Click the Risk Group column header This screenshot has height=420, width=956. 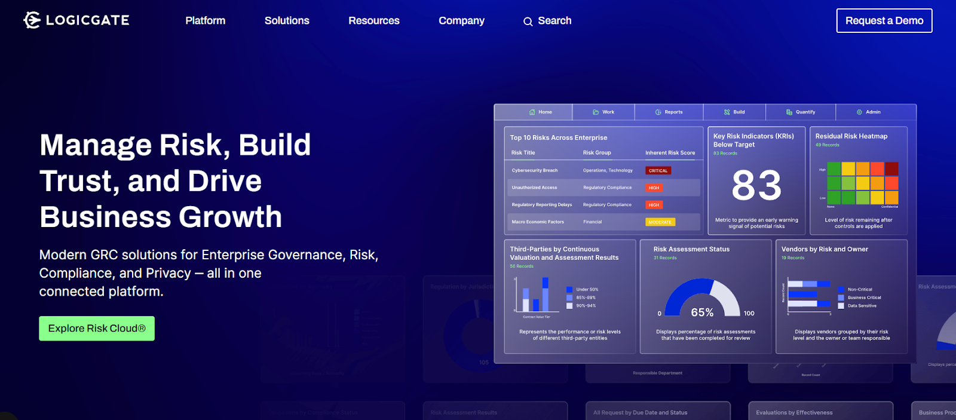(597, 153)
